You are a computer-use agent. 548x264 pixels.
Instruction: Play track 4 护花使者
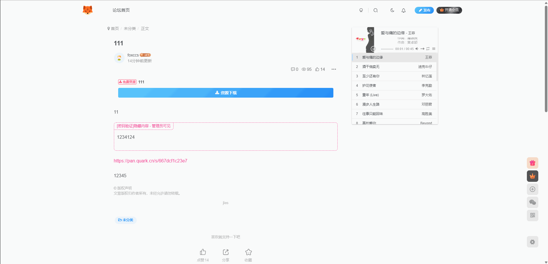pos(394,86)
